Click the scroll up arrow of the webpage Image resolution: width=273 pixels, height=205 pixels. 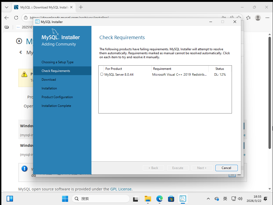270,34
